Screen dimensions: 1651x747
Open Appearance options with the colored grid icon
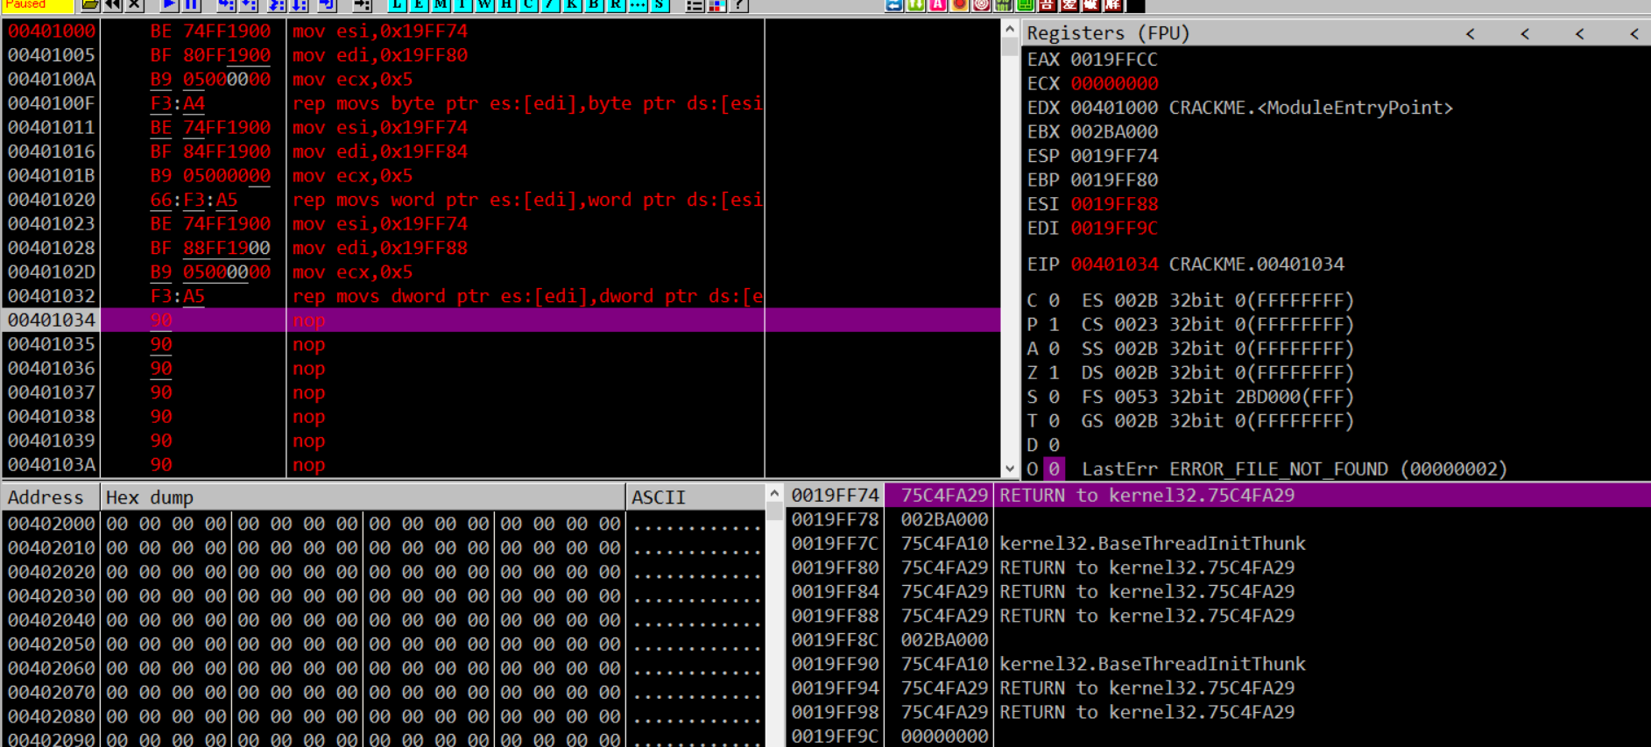coord(716,4)
